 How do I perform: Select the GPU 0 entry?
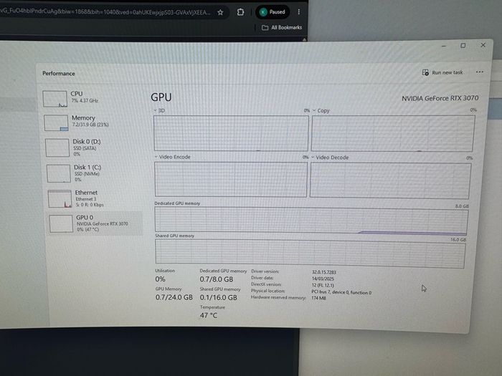tap(95, 223)
